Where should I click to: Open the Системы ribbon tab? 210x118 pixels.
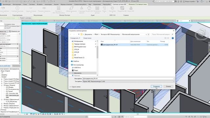32,4
